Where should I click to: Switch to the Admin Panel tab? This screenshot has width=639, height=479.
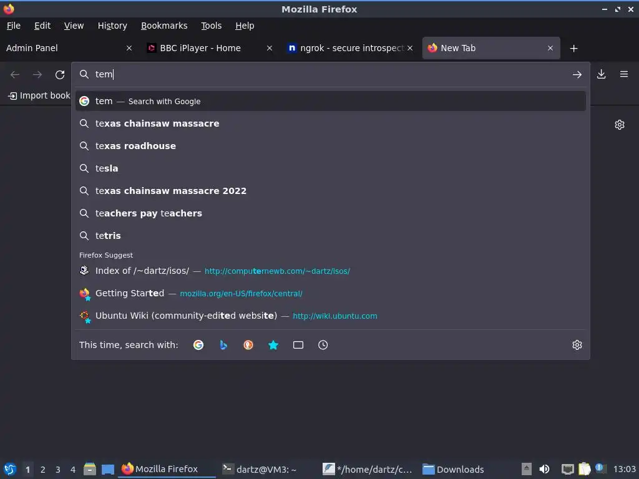tap(69, 48)
